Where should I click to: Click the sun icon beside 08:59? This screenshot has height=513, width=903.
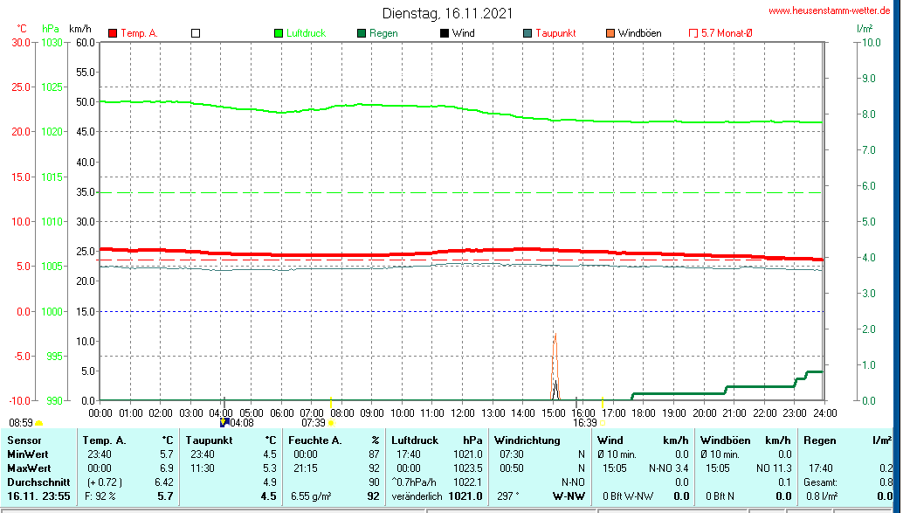(x=39, y=423)
